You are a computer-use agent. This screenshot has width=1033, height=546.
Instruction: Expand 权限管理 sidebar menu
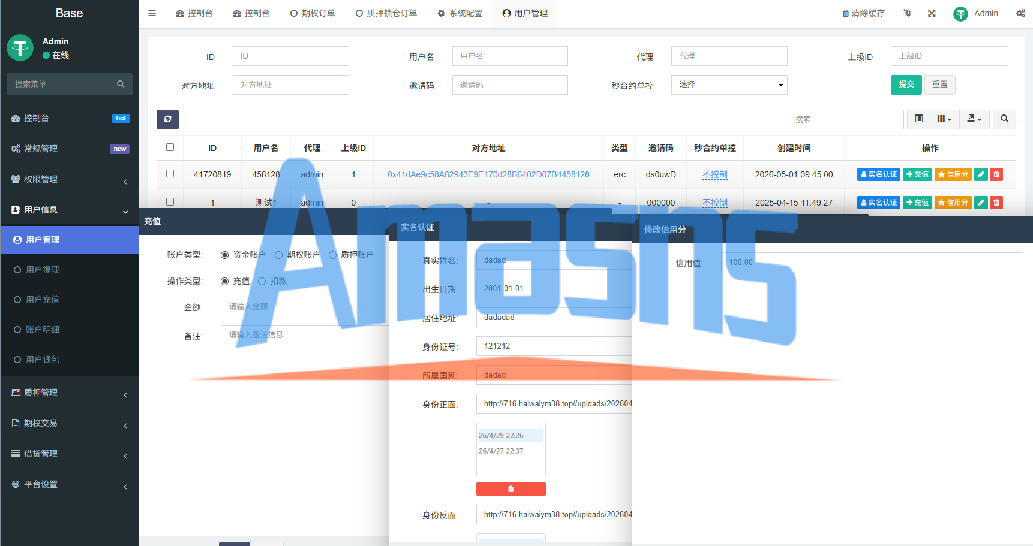point(70,179)
